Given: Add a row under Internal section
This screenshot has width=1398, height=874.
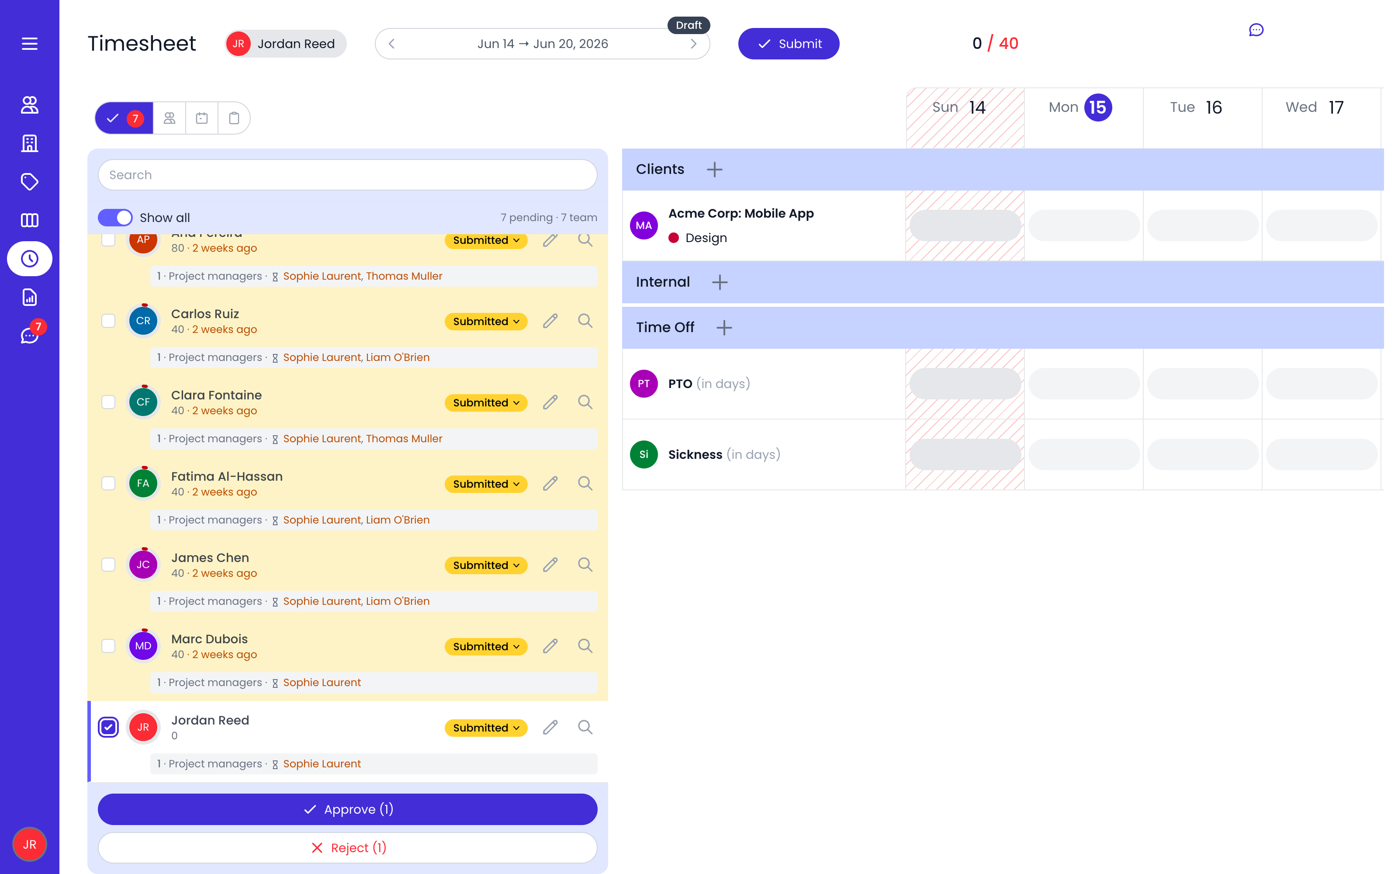Looking at the screenshot, I should [x=720, y=282].
